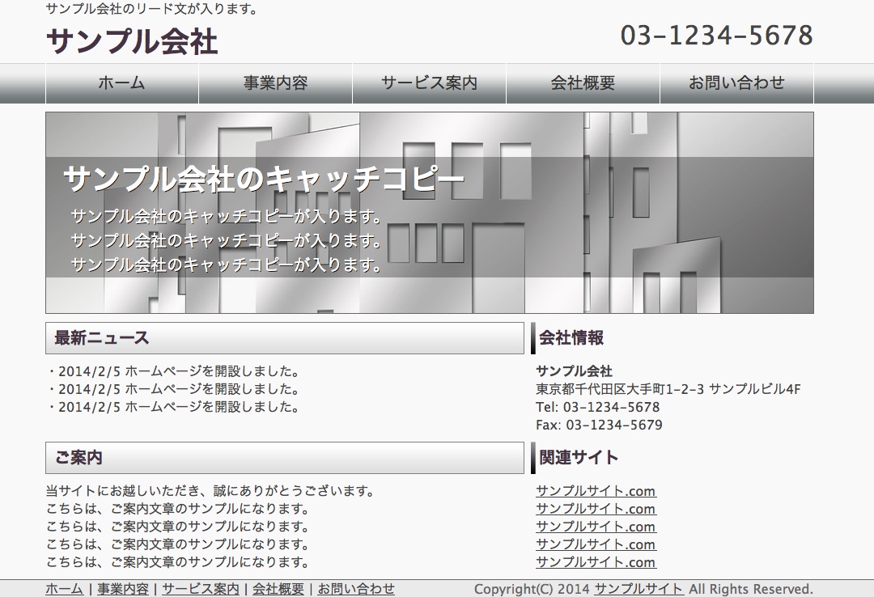
Task: Click the ホーム link in the footer
Action: click(64, 589)
